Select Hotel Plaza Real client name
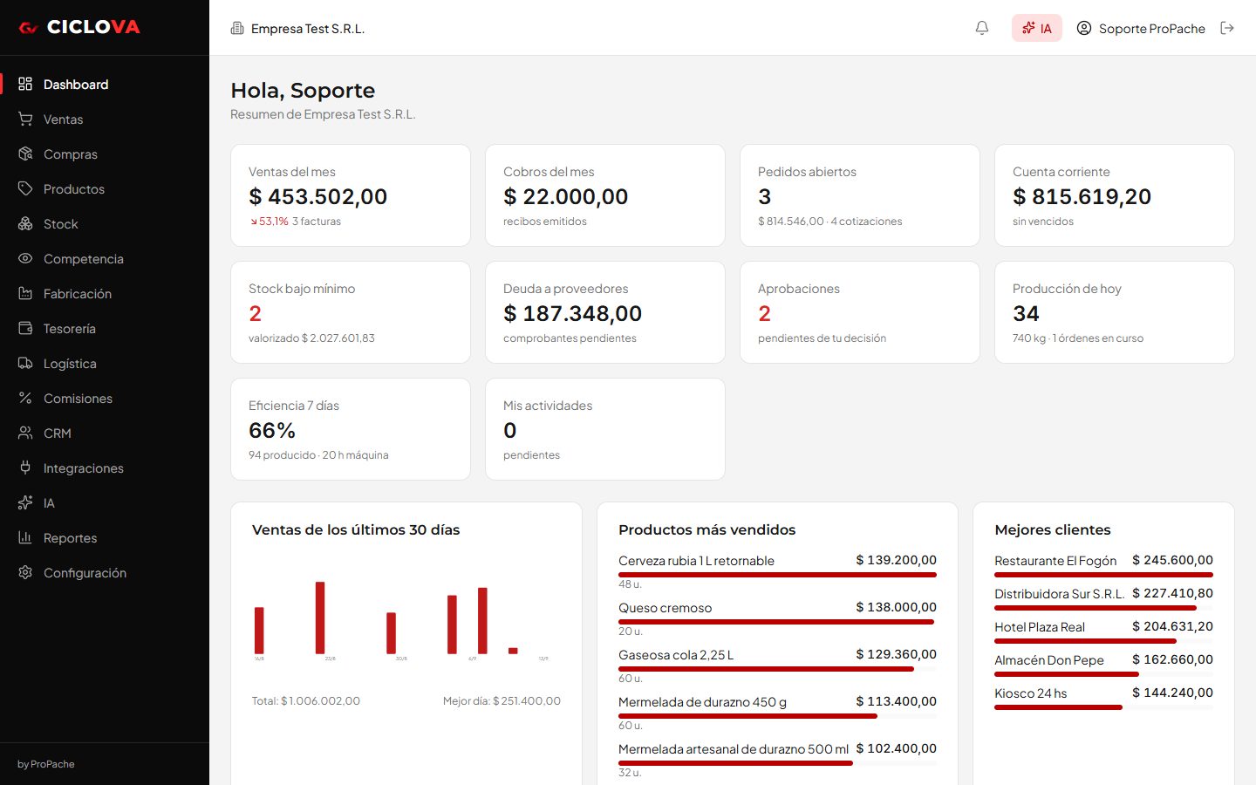 (1040, 627)
